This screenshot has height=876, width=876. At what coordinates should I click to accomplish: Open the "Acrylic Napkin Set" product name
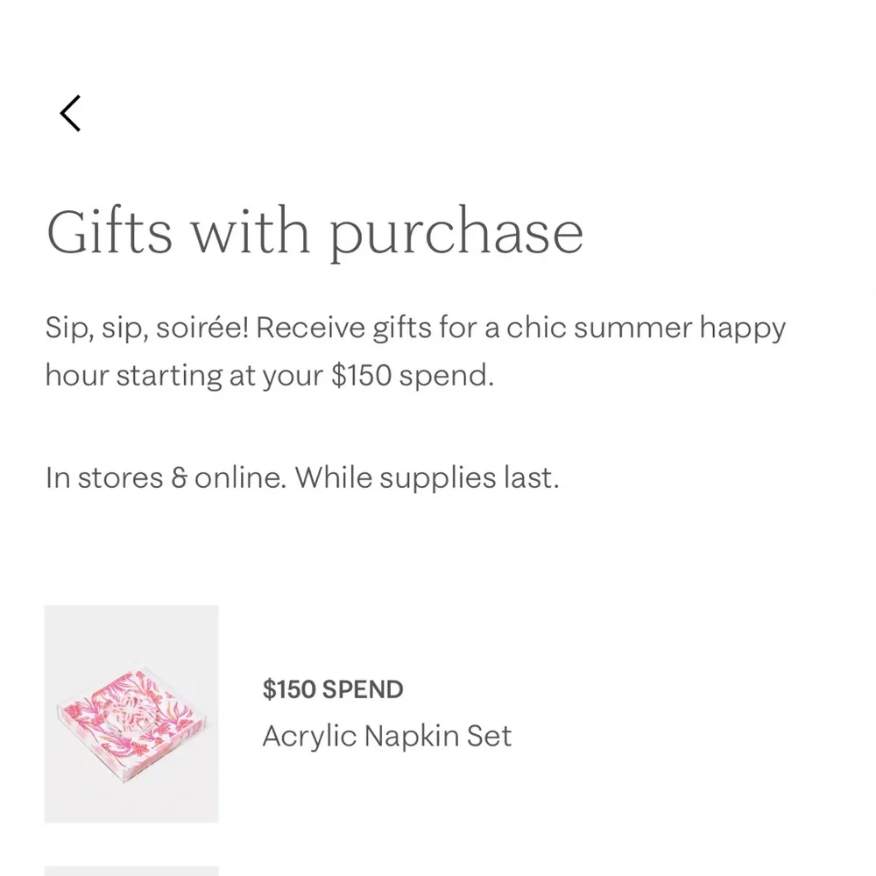(386, 736)
